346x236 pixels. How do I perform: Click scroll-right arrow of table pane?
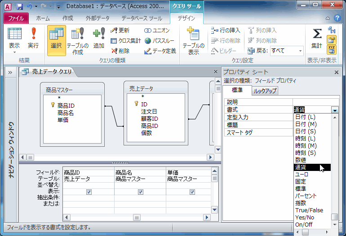(210, 157)
